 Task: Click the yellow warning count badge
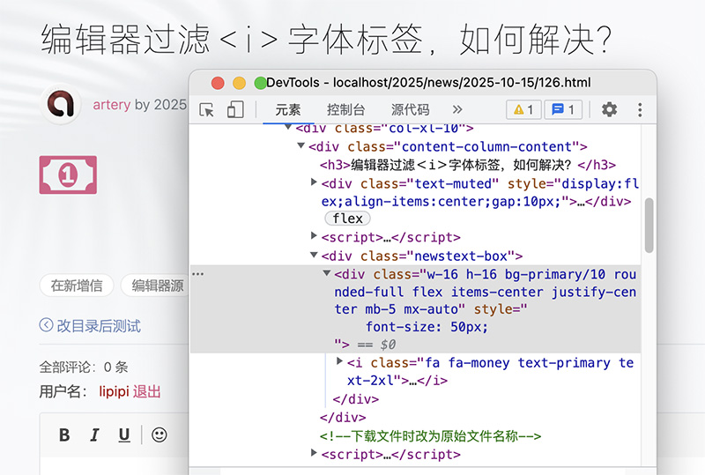click(523, 110)
